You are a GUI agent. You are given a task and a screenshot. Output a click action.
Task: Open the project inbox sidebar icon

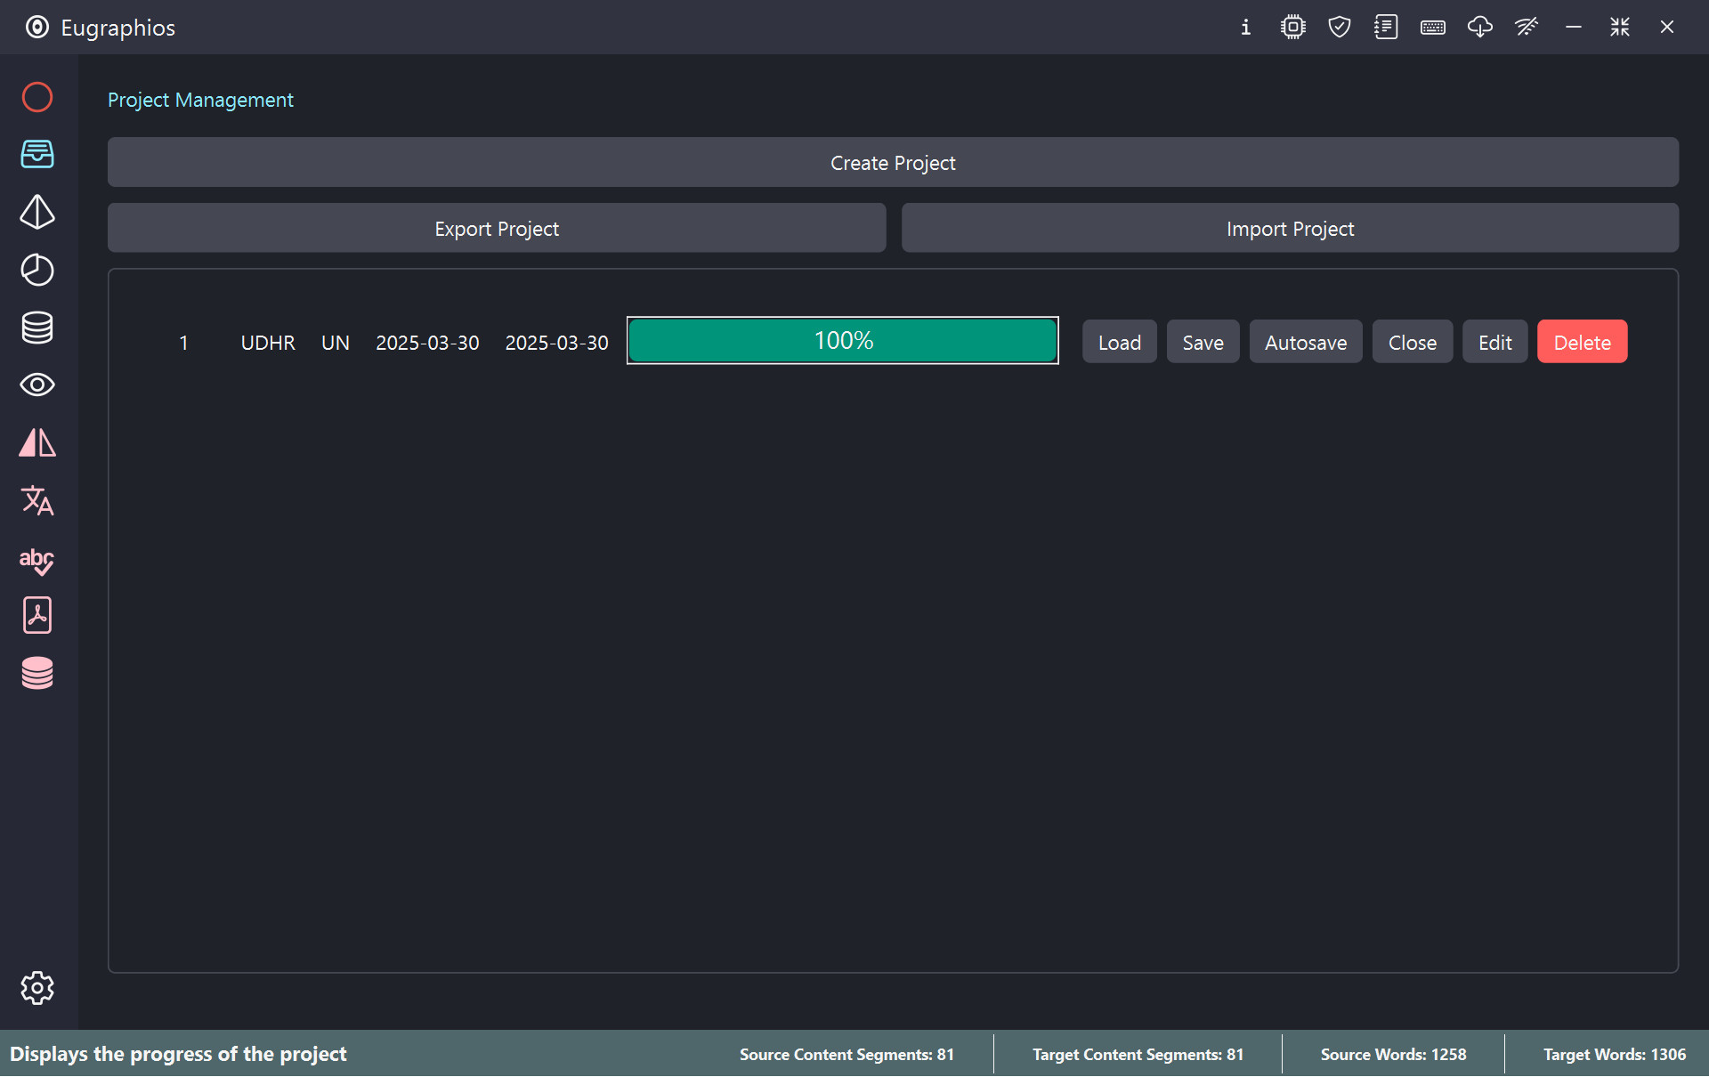point(37,154)
